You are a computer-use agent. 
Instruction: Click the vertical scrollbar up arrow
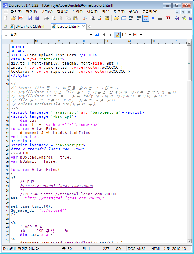(189, 43)
